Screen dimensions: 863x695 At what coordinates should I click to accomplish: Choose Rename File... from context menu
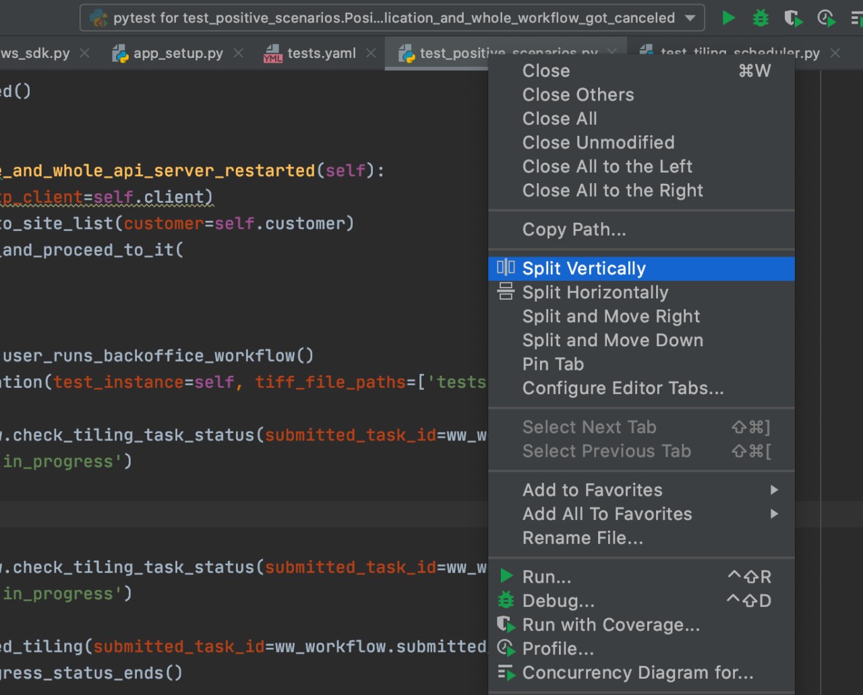(641, 538)
